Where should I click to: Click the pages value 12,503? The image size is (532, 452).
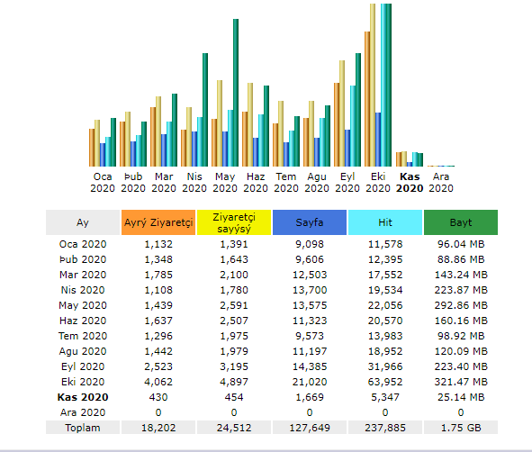point(310,275)
